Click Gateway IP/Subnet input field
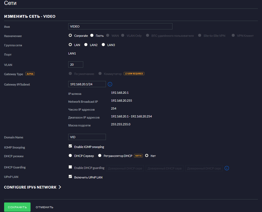The height and width of the screenshot is (212, 262). tap(87, 84)
